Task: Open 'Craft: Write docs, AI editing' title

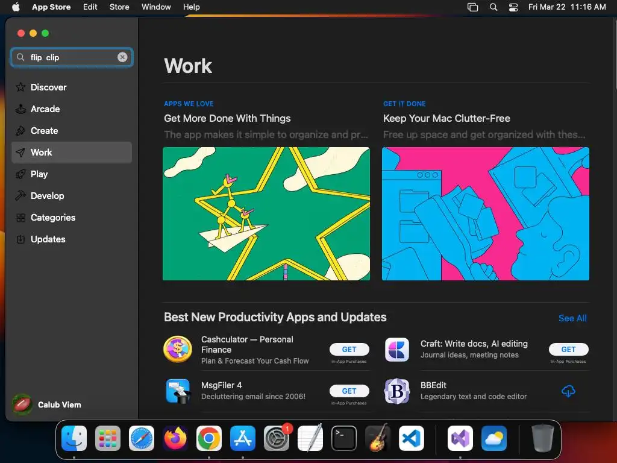Action: pyautogui.click(x=474, y=344)
